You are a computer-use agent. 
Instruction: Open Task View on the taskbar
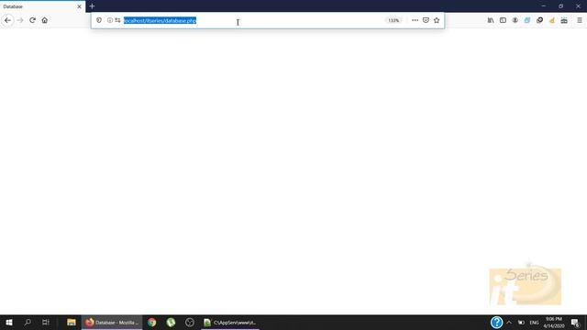[x=46, y=322]
